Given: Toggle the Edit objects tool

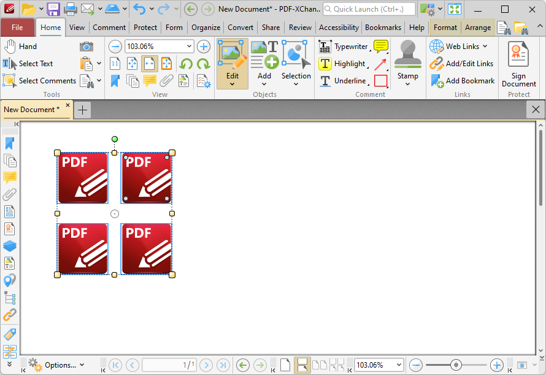Looking at the screenshot, I should pyautogui.click(x=233, y=64).
